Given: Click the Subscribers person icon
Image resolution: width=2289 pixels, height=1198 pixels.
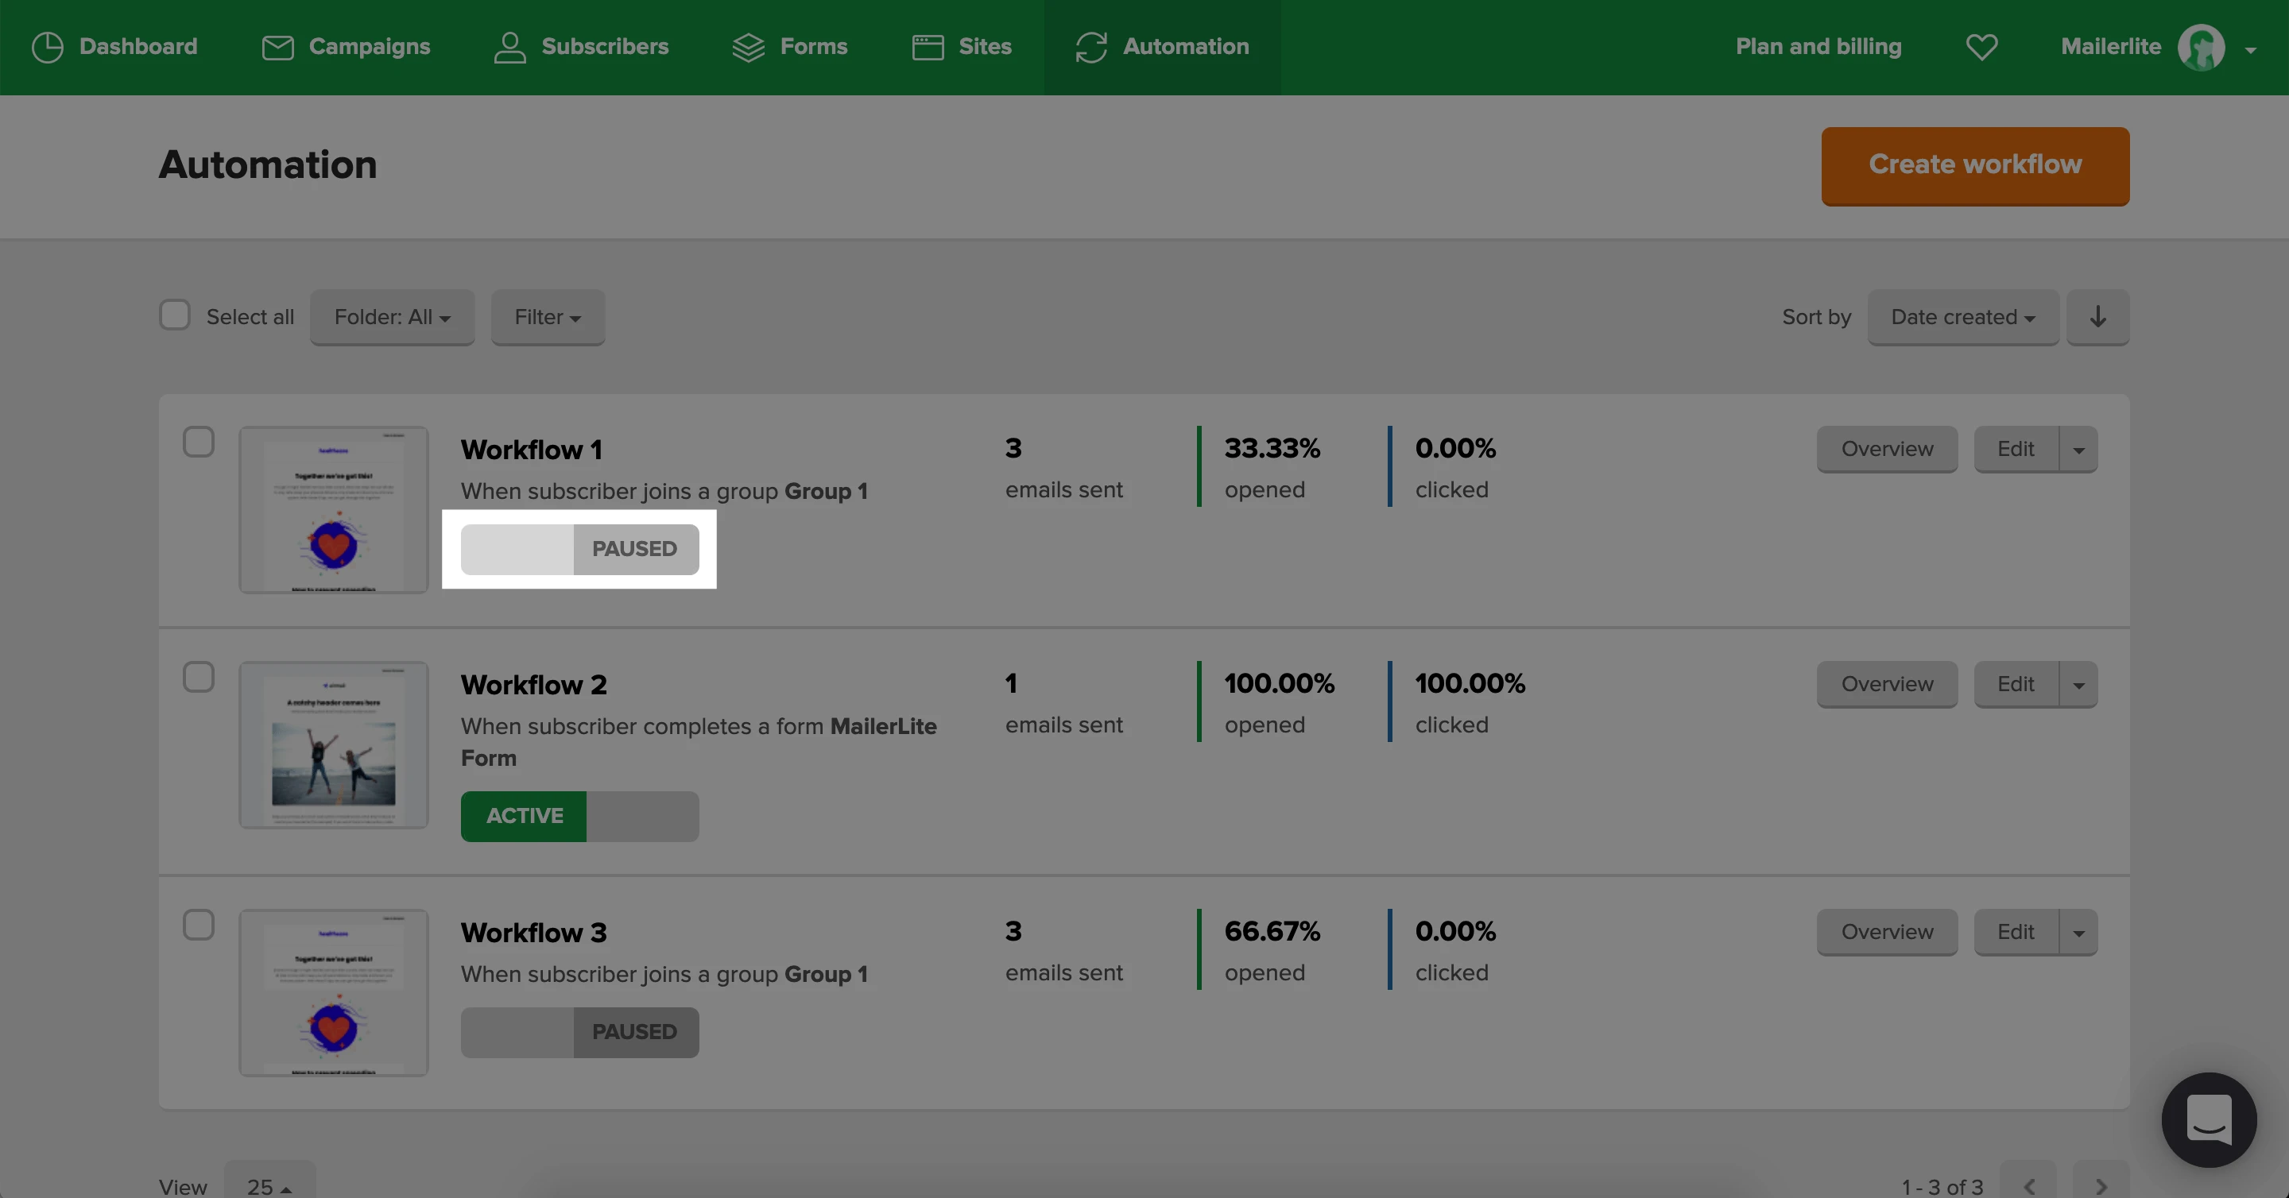Looking at the screenshot, I should [510, 46].
